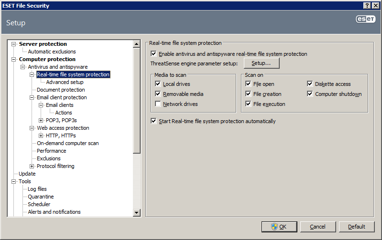
Task: Expand the POP3, POP3s tree node
Action: click(41, 120)
